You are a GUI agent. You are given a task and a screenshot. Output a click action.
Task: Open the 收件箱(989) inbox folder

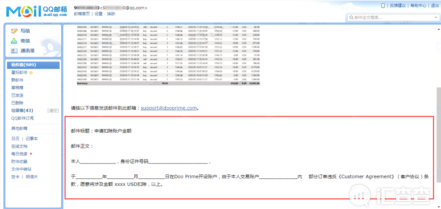click(33, 65)
